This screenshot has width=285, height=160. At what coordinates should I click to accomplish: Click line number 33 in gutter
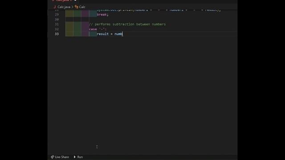click(57, 34)
